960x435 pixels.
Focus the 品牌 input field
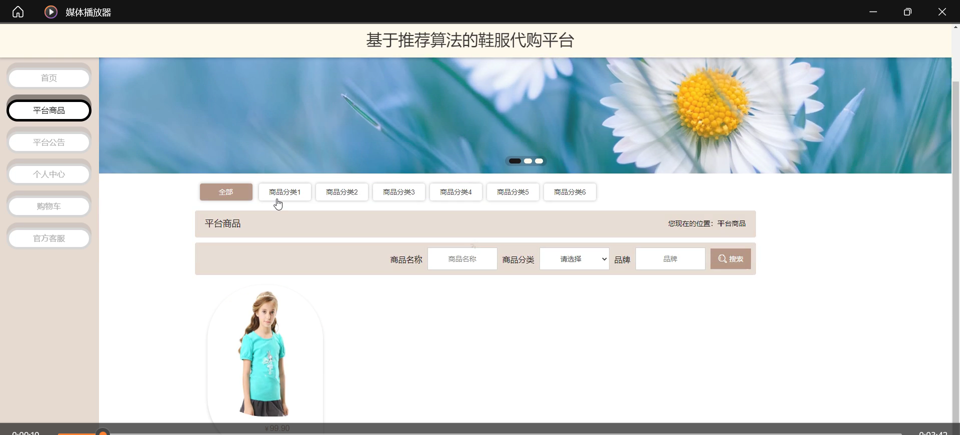tap(670, 259)
